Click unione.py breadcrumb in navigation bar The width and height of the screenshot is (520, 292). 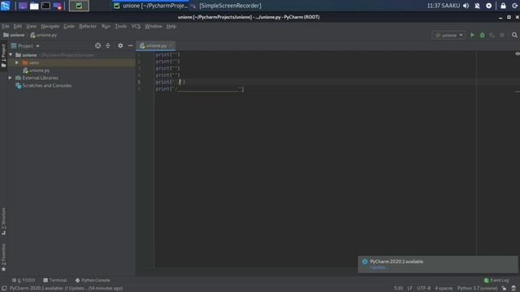click(x=43, y=35)
